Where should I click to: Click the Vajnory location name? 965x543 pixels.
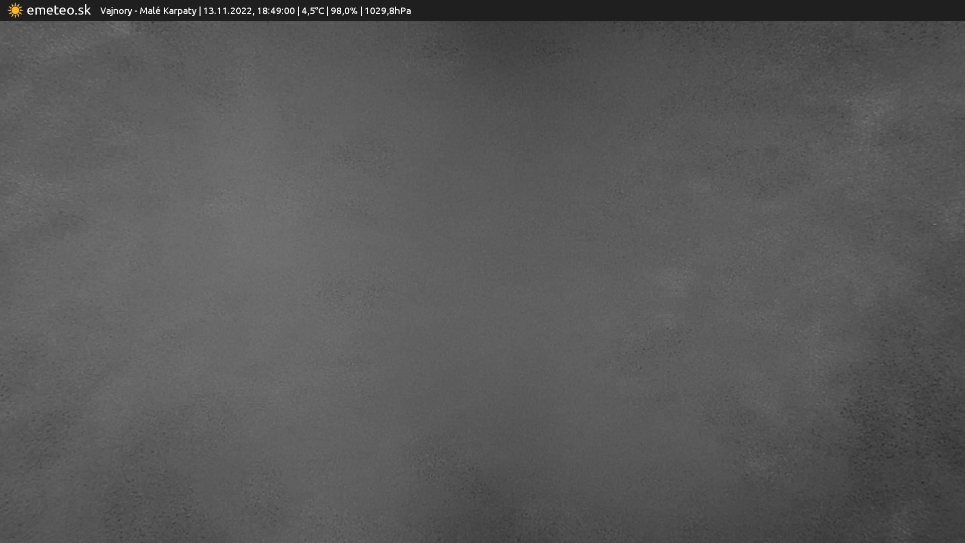coord(116,11)
